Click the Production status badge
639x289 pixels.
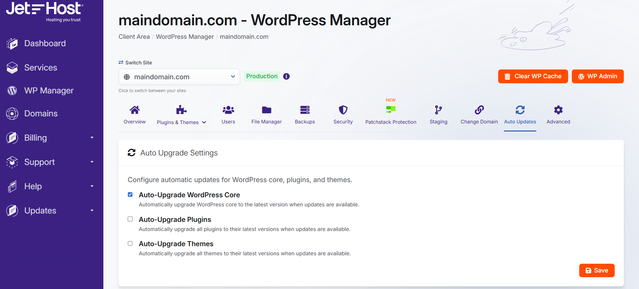click(262, 76)
